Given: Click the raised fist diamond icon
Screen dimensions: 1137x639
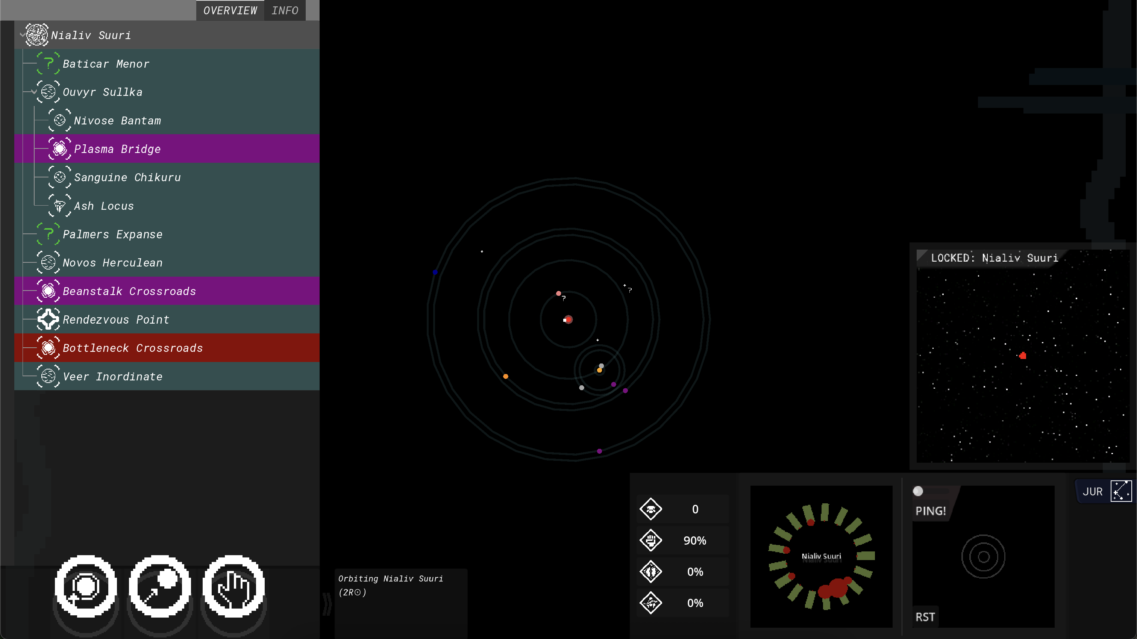Looking at the screenshot, I should point(650,540).
